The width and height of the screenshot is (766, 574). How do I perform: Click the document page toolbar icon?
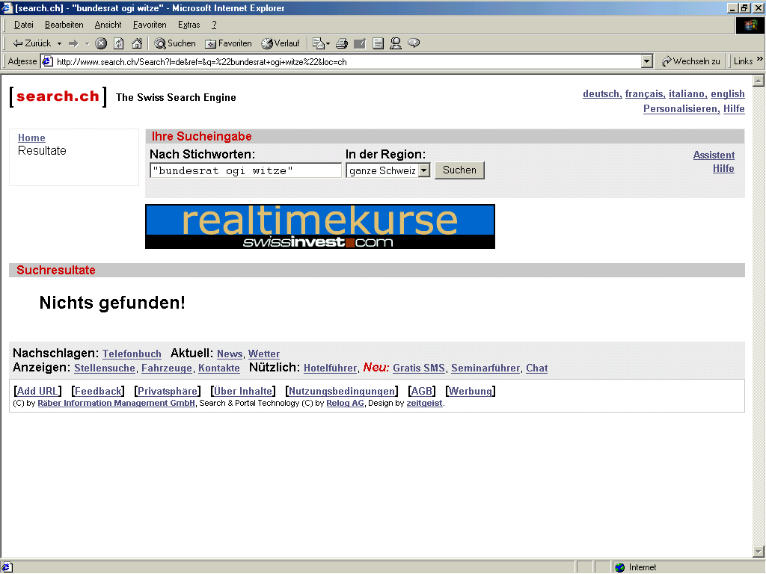pos(378,43)
